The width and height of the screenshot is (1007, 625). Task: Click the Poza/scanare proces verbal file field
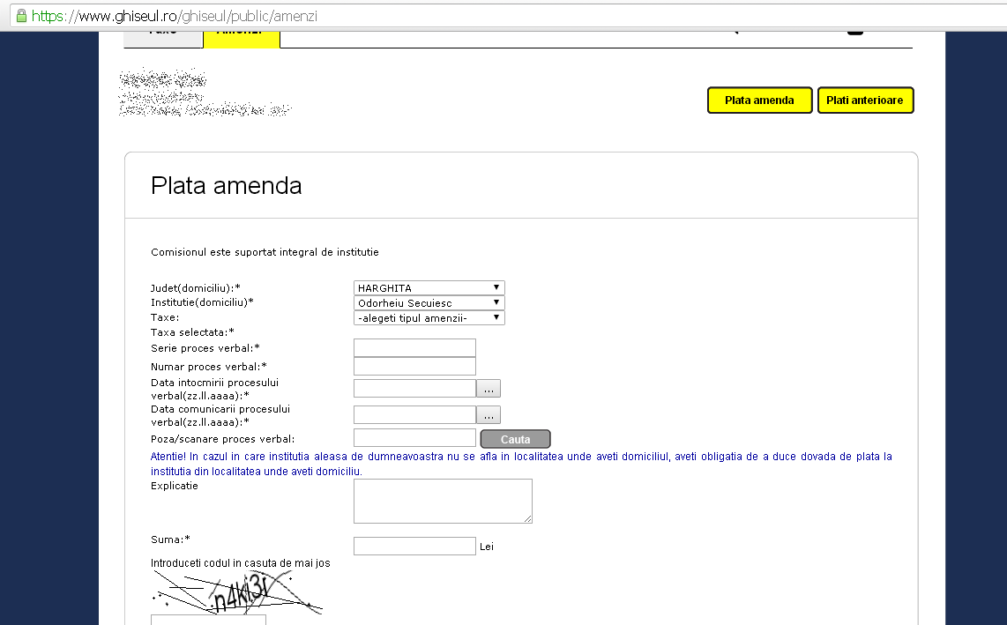(x=414, y=437)
